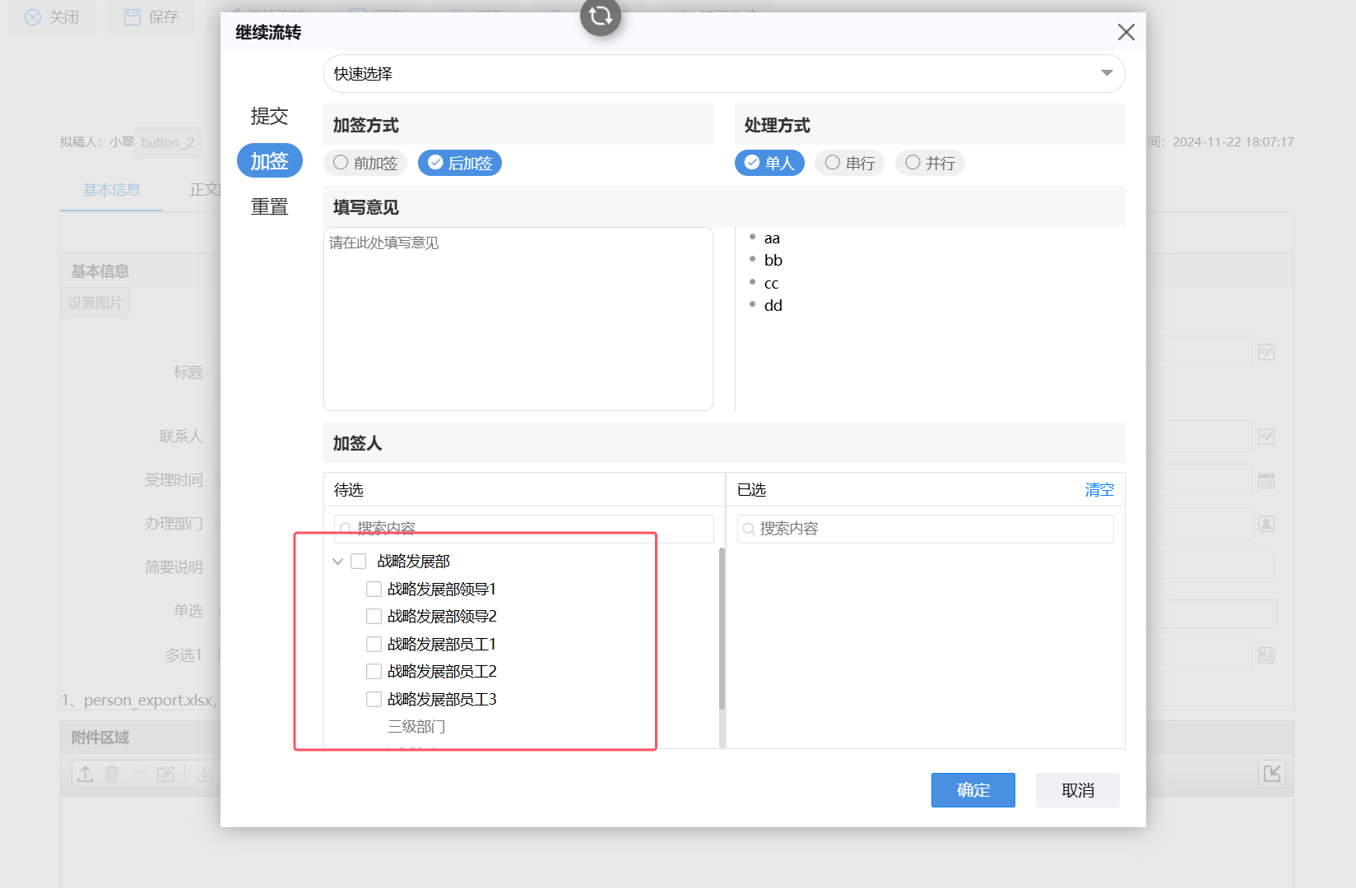
Task: Click the 取消 button
Action: [x=1078, y=790]
